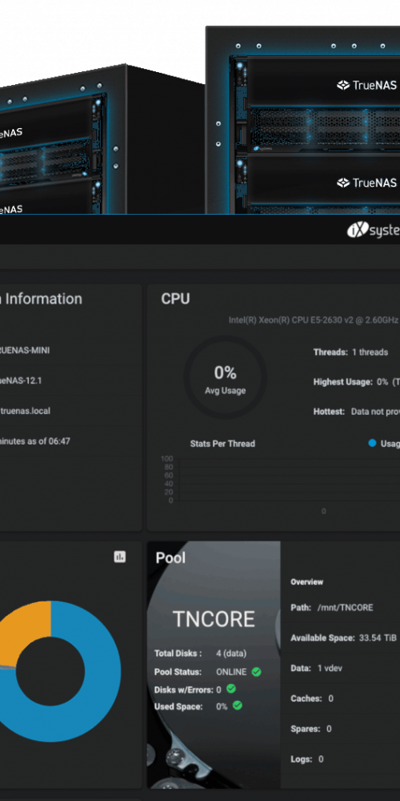Image resolution: width=400 pixels, height=801 pixels.
Task: Click the iXsystems logo in the header
Action: pyautogui.click(x=374, y=231)
